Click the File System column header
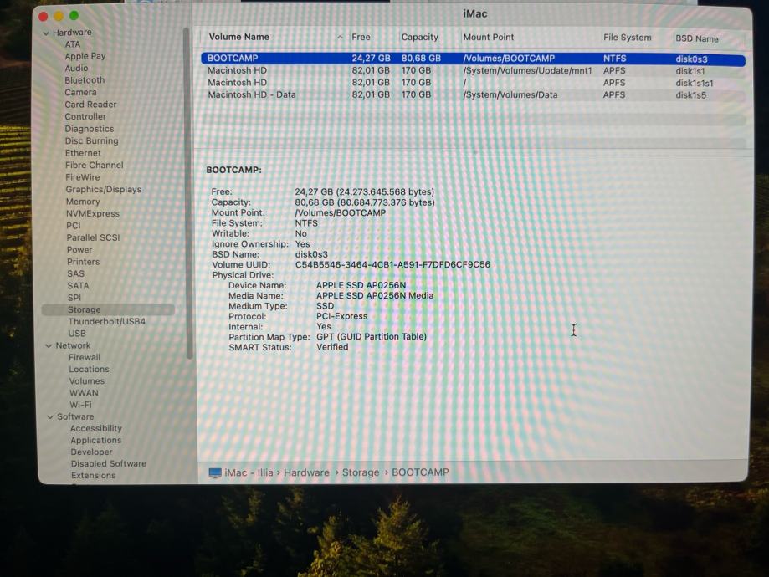 628,38
